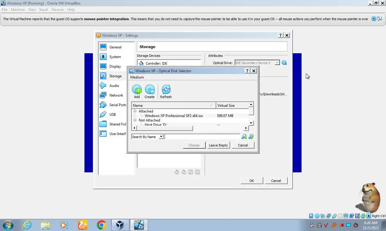Click the taskbar clock showing 6:20 AM
The height and width of the screenshot is (231, 386).
371,223
